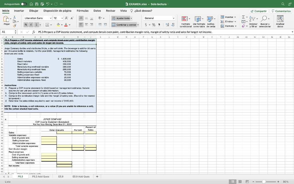Click the Format Painter brush icon
The width and height of the screenshot is (294, 184).
click(x=14, y=26)
